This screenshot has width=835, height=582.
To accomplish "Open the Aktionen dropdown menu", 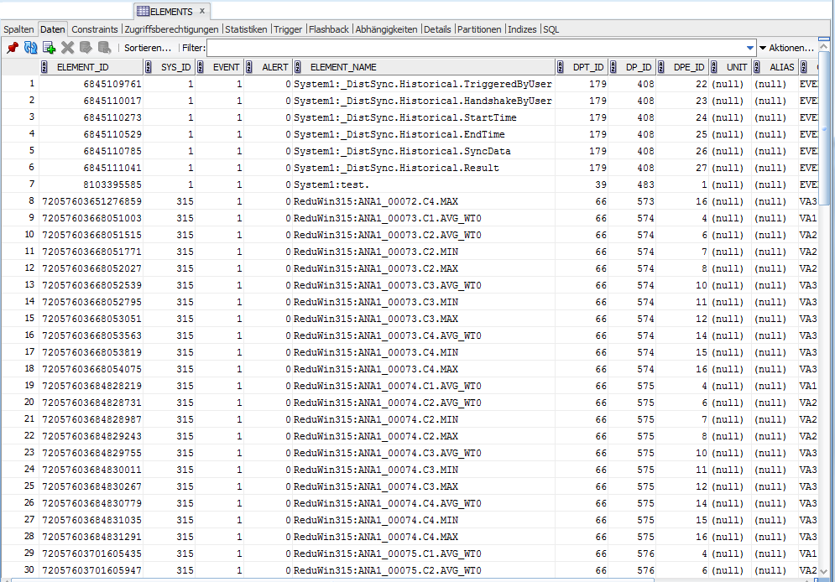I will 786,48.
